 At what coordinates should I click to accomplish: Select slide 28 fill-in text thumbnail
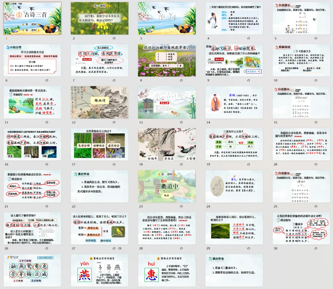[x=167, y=228]
